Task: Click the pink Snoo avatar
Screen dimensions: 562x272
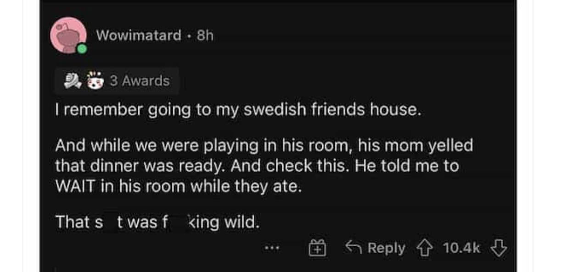Action: coord(68,35)
